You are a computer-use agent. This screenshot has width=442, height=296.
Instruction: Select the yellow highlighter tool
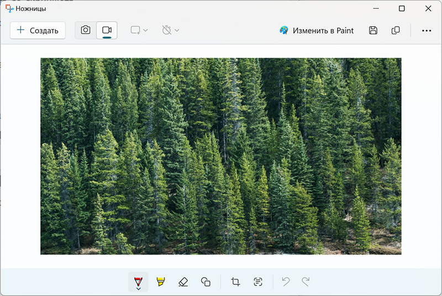pos(161,282)
